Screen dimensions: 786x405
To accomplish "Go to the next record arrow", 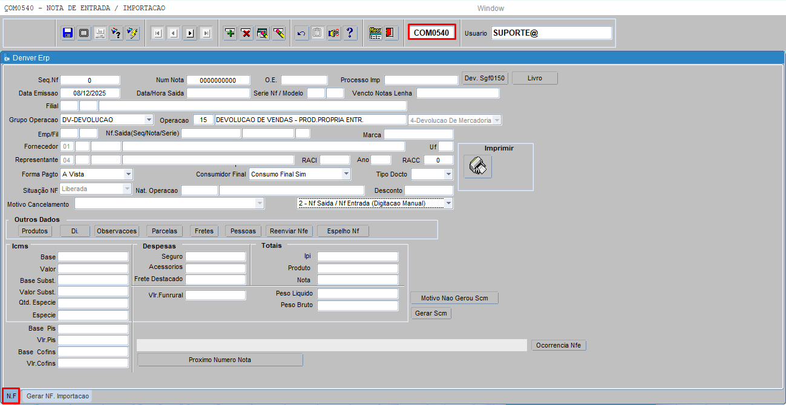I will (190, 33).
